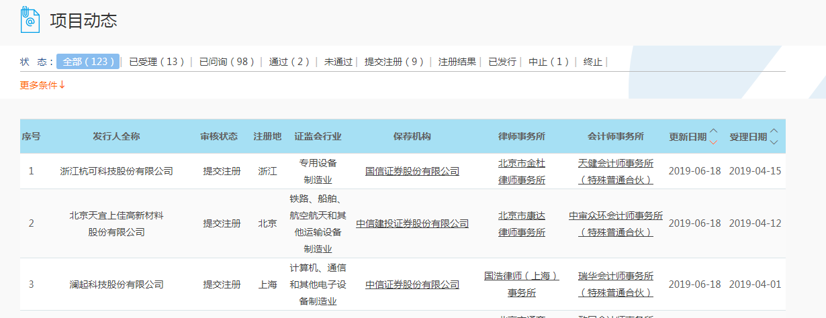Click 计算机、通信和其他电子设备制造业 cell
The width and height of the screenshot is (826, 318).
click(318, 284)
